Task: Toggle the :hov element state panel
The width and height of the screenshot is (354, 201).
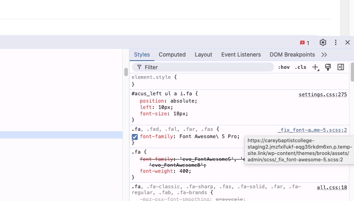Action: [284, 67]
